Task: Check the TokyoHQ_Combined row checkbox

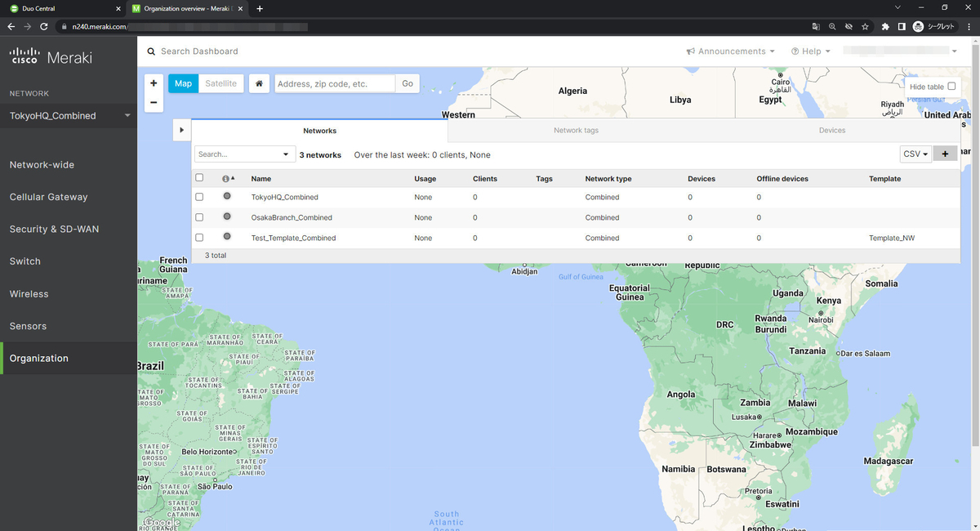Action: tap(199, 197)
